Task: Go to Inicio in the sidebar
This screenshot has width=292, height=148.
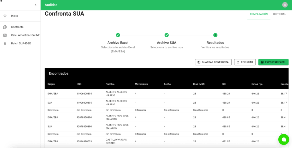Action: [20, 16]
